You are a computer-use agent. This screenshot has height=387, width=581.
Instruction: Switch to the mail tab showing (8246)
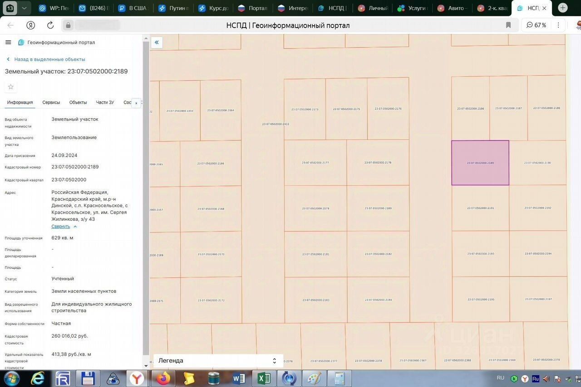click(93, 8)
